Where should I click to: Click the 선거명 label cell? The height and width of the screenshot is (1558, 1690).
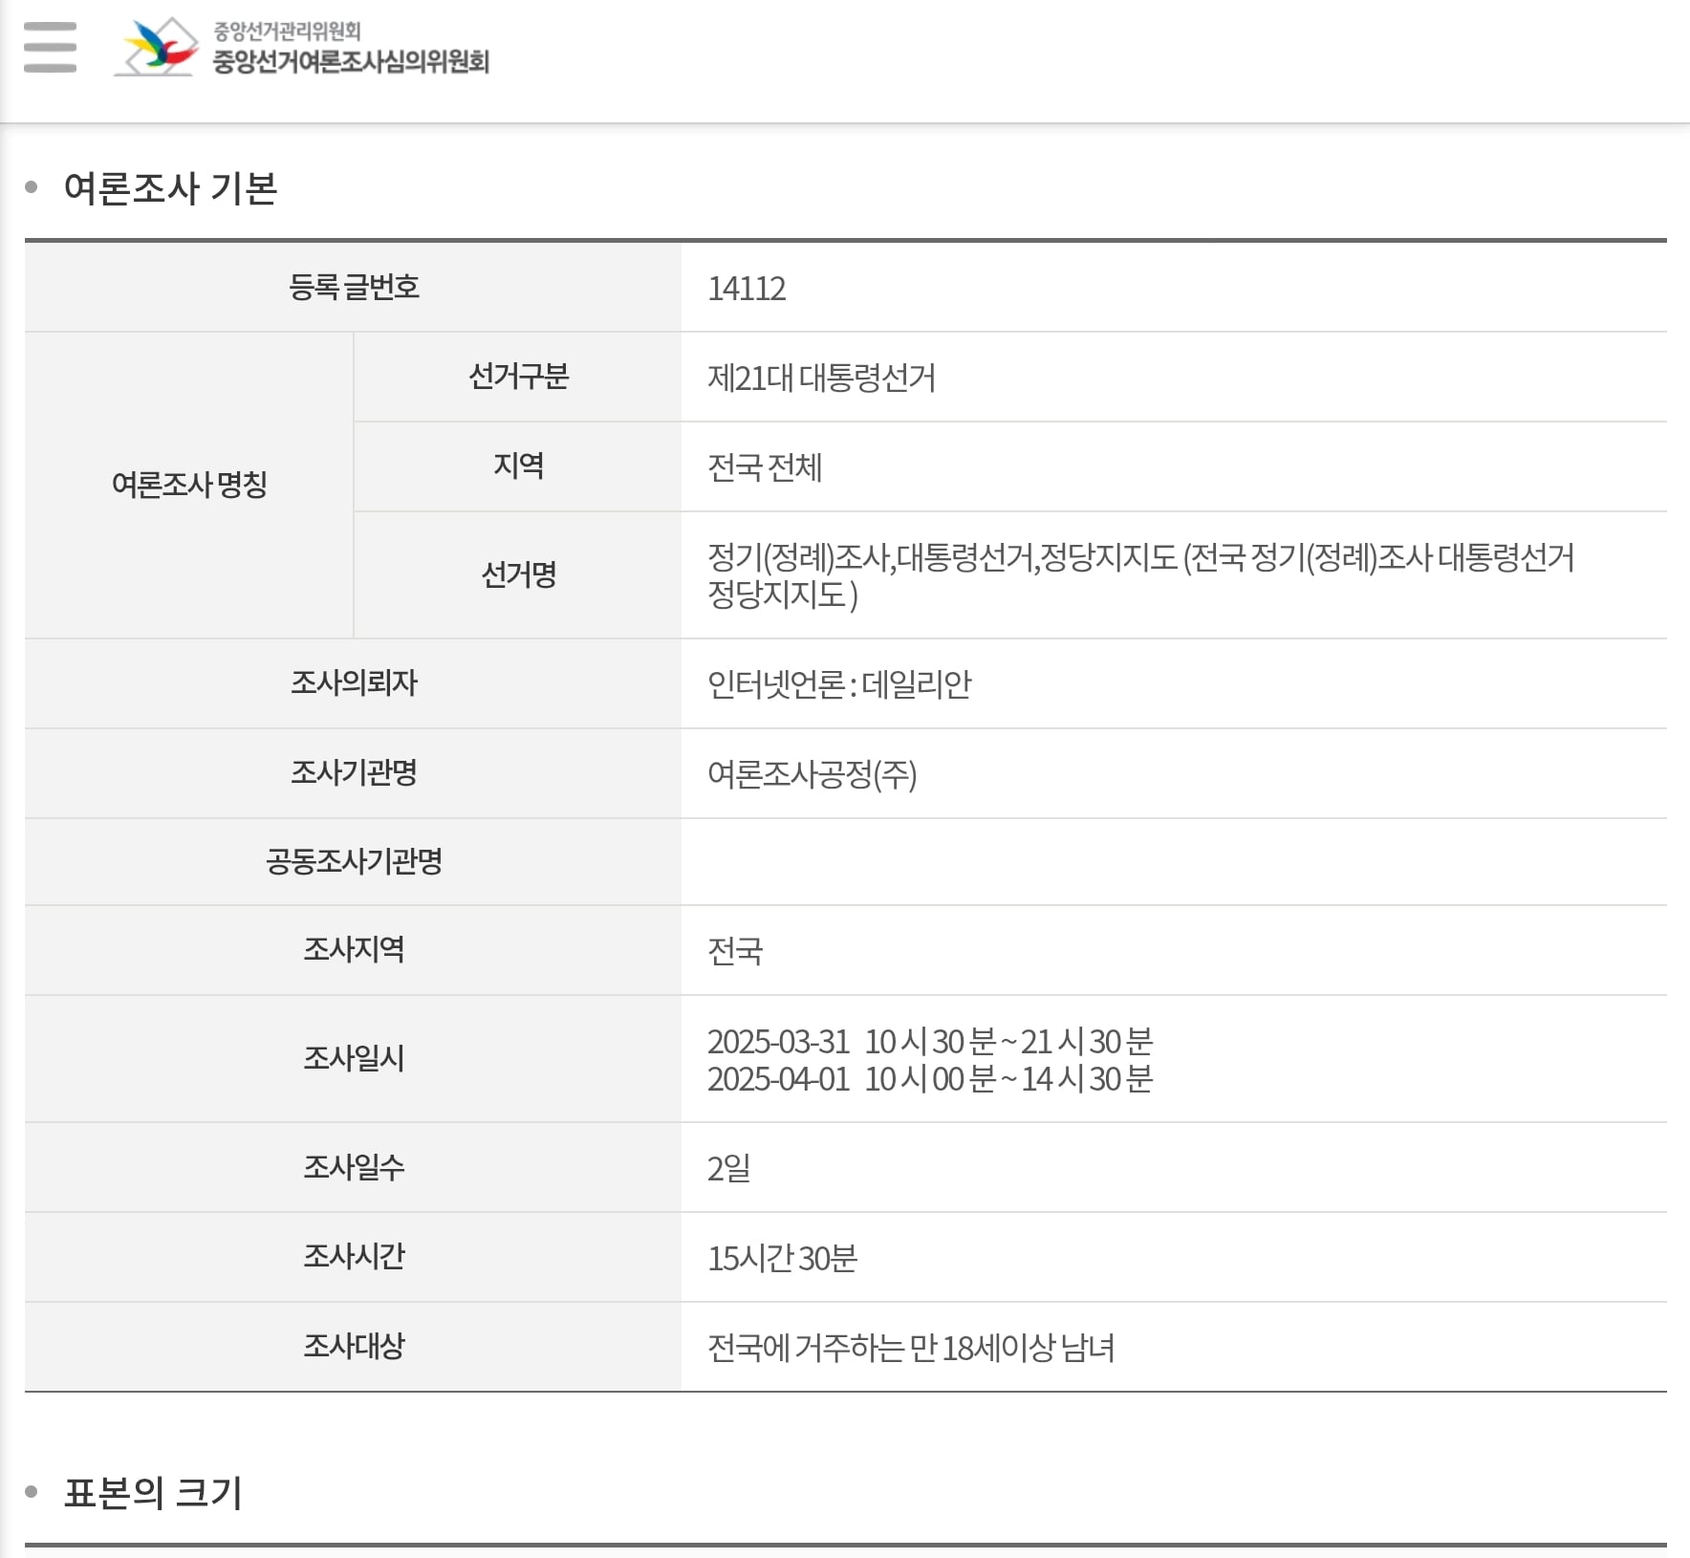coord(518,574)
